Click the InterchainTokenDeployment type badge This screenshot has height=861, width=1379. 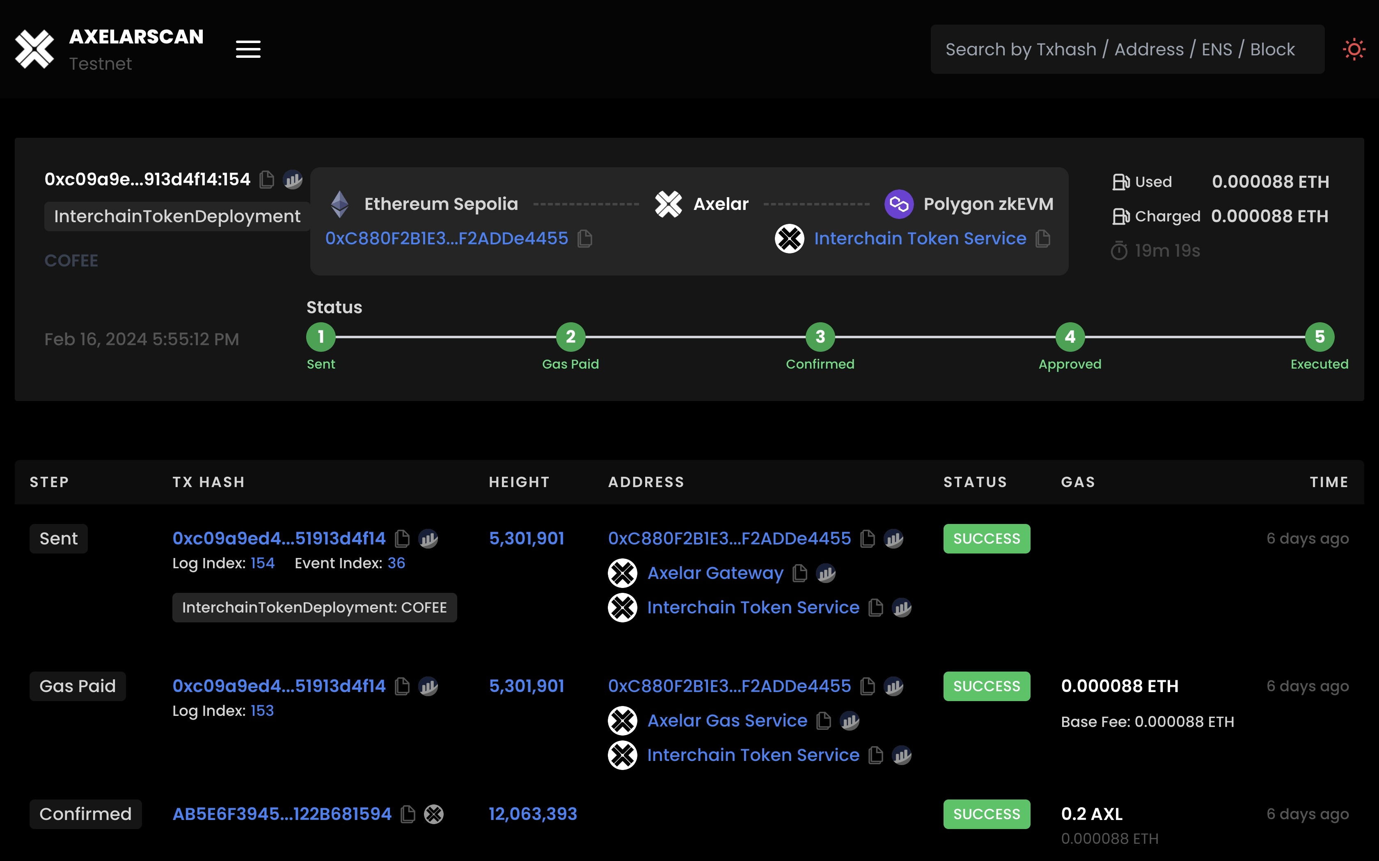[x=177, y=216]
